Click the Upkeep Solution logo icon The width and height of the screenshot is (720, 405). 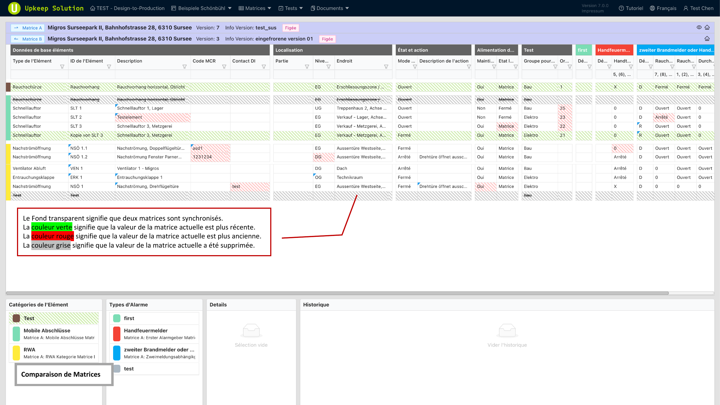(x=14, y=8)
